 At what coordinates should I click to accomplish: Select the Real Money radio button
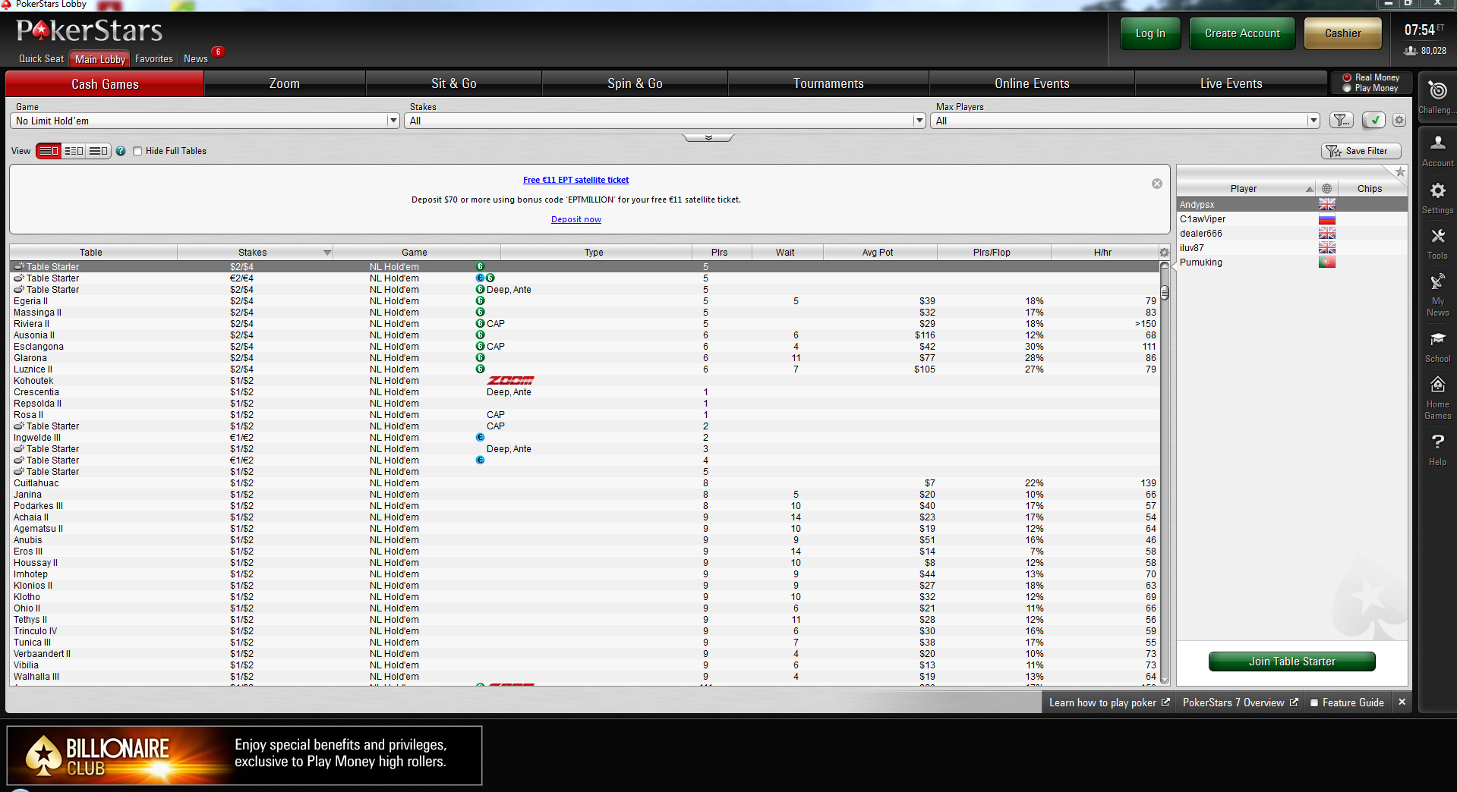[x=1347, y=77]
